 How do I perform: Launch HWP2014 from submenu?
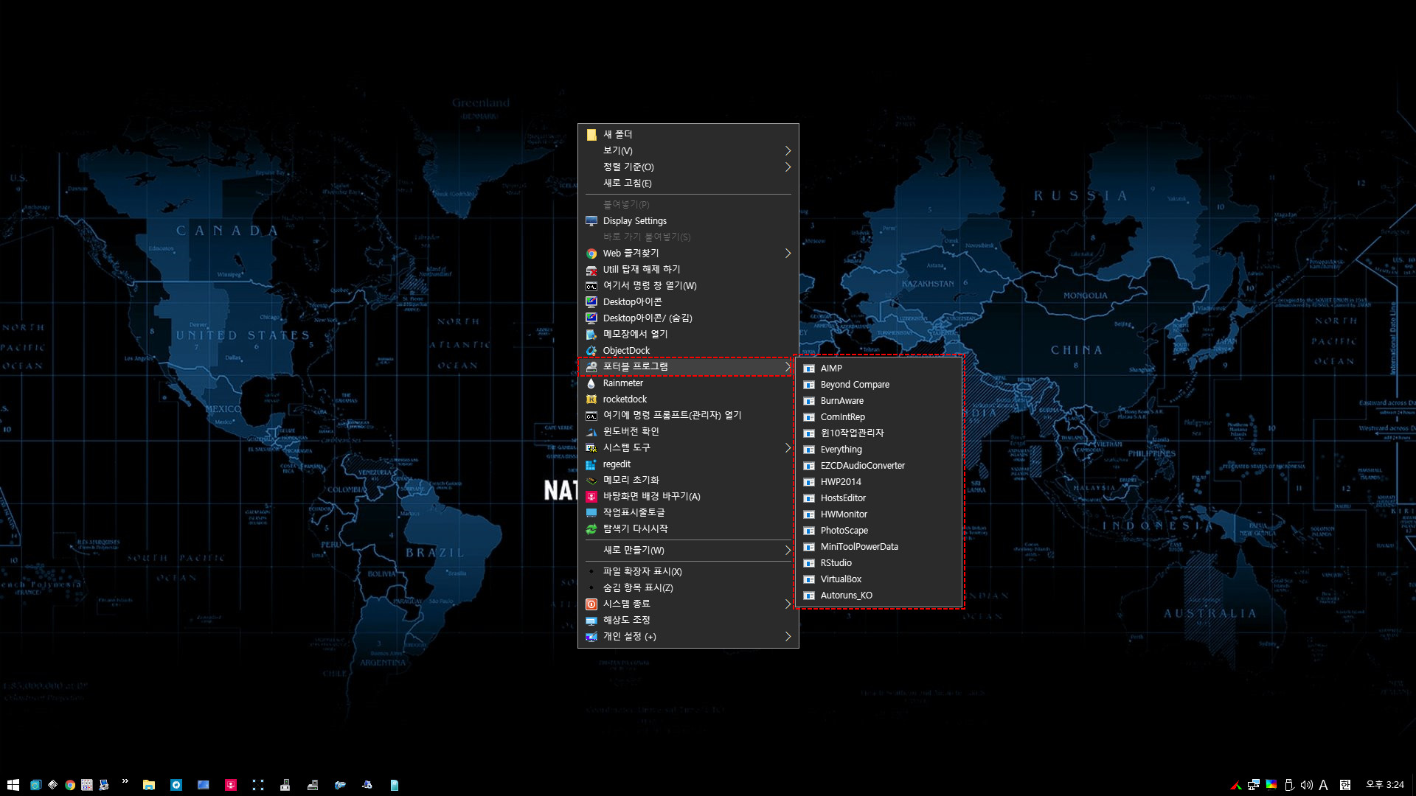pos(879,481)
